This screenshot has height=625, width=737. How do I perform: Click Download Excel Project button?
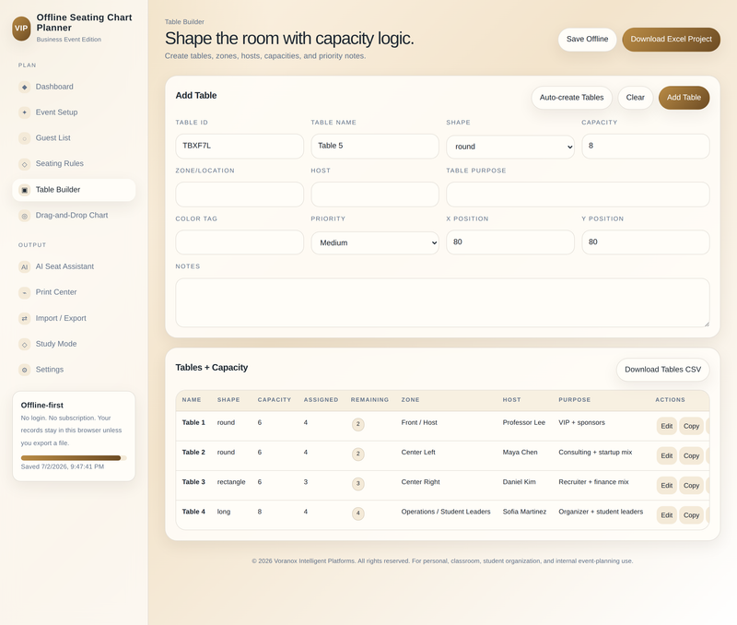(x=671, y=40)
